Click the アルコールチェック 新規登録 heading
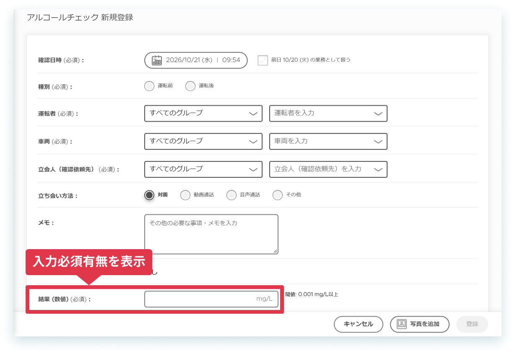 (80, 18)
